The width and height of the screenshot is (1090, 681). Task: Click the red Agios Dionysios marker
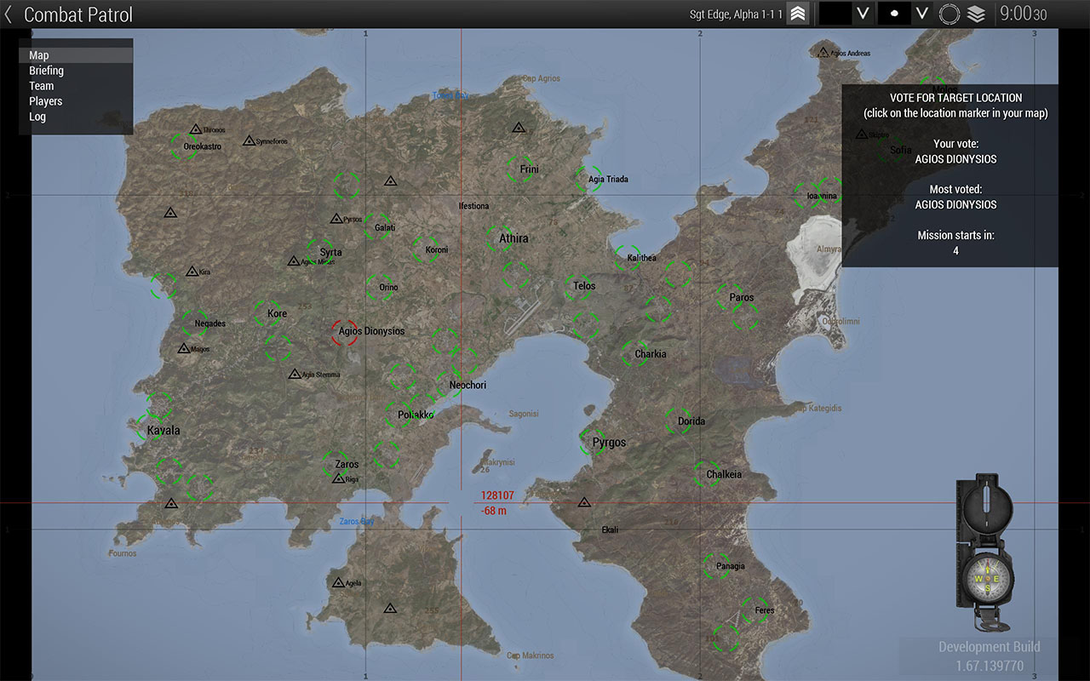point(344,332)
